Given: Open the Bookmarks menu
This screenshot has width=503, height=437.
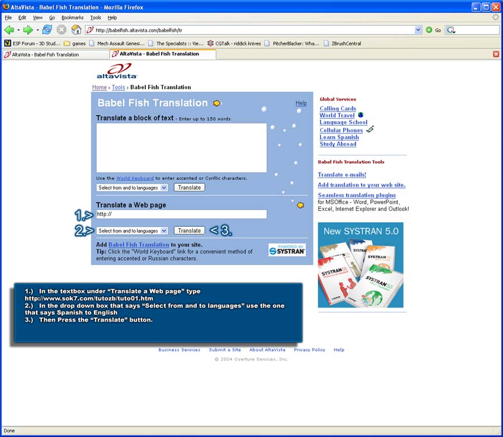Looking at the screenshot, I should click(73, 17).
